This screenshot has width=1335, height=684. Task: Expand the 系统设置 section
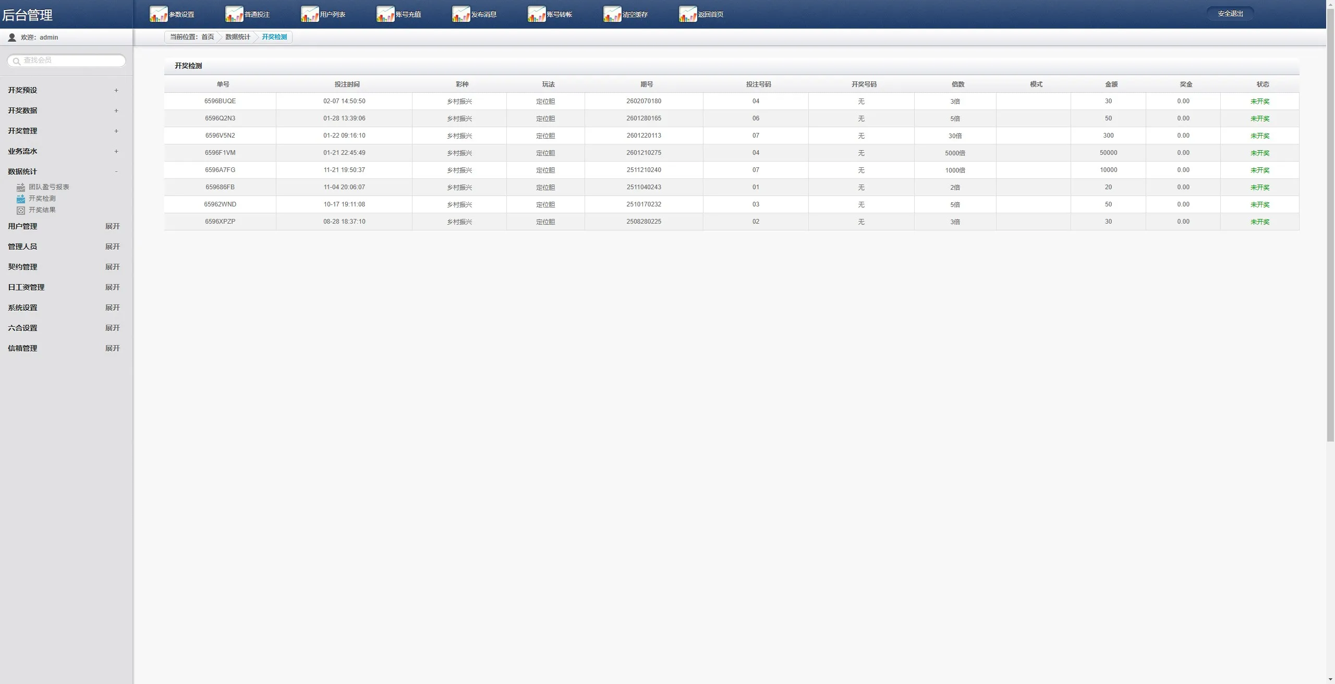click(x=113, y=308)
